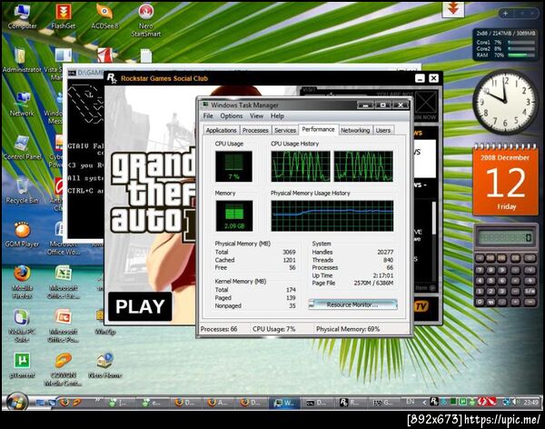Open Microsoft Office PowerPoint shortcut

64,325
